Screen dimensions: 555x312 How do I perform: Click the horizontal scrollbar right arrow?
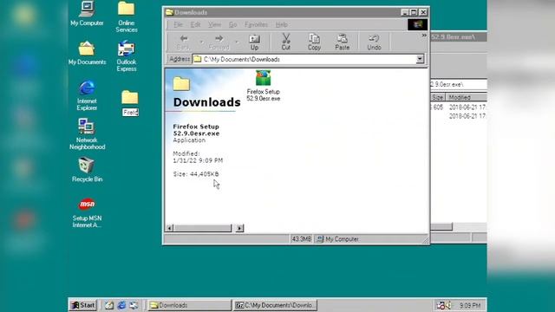(239, 228)
